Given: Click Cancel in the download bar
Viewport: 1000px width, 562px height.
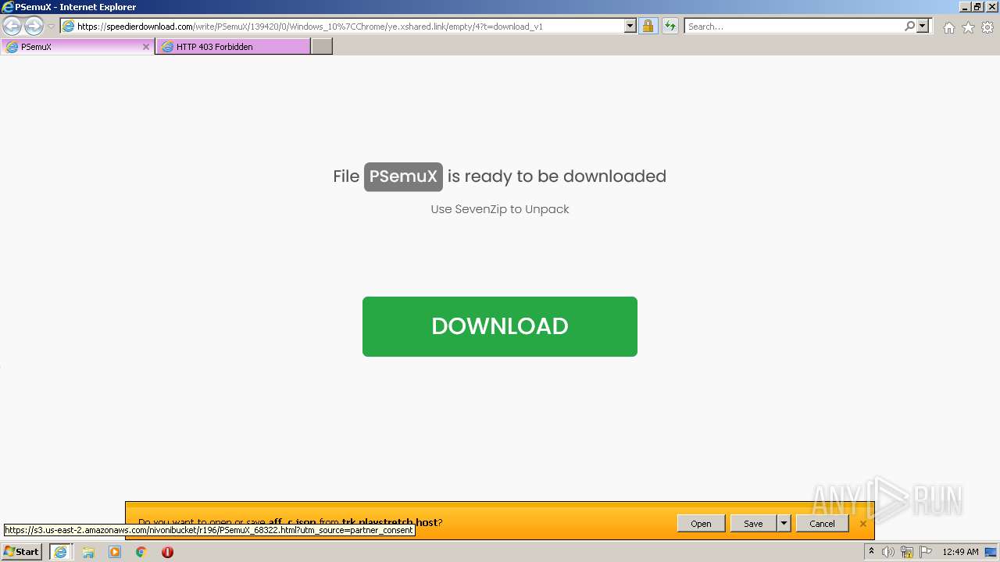Looking at the screenshot, I should 822,524.
